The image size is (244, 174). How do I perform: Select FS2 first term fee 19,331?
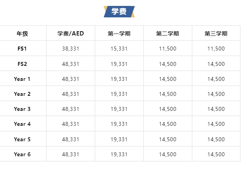(x=119, y=64)
